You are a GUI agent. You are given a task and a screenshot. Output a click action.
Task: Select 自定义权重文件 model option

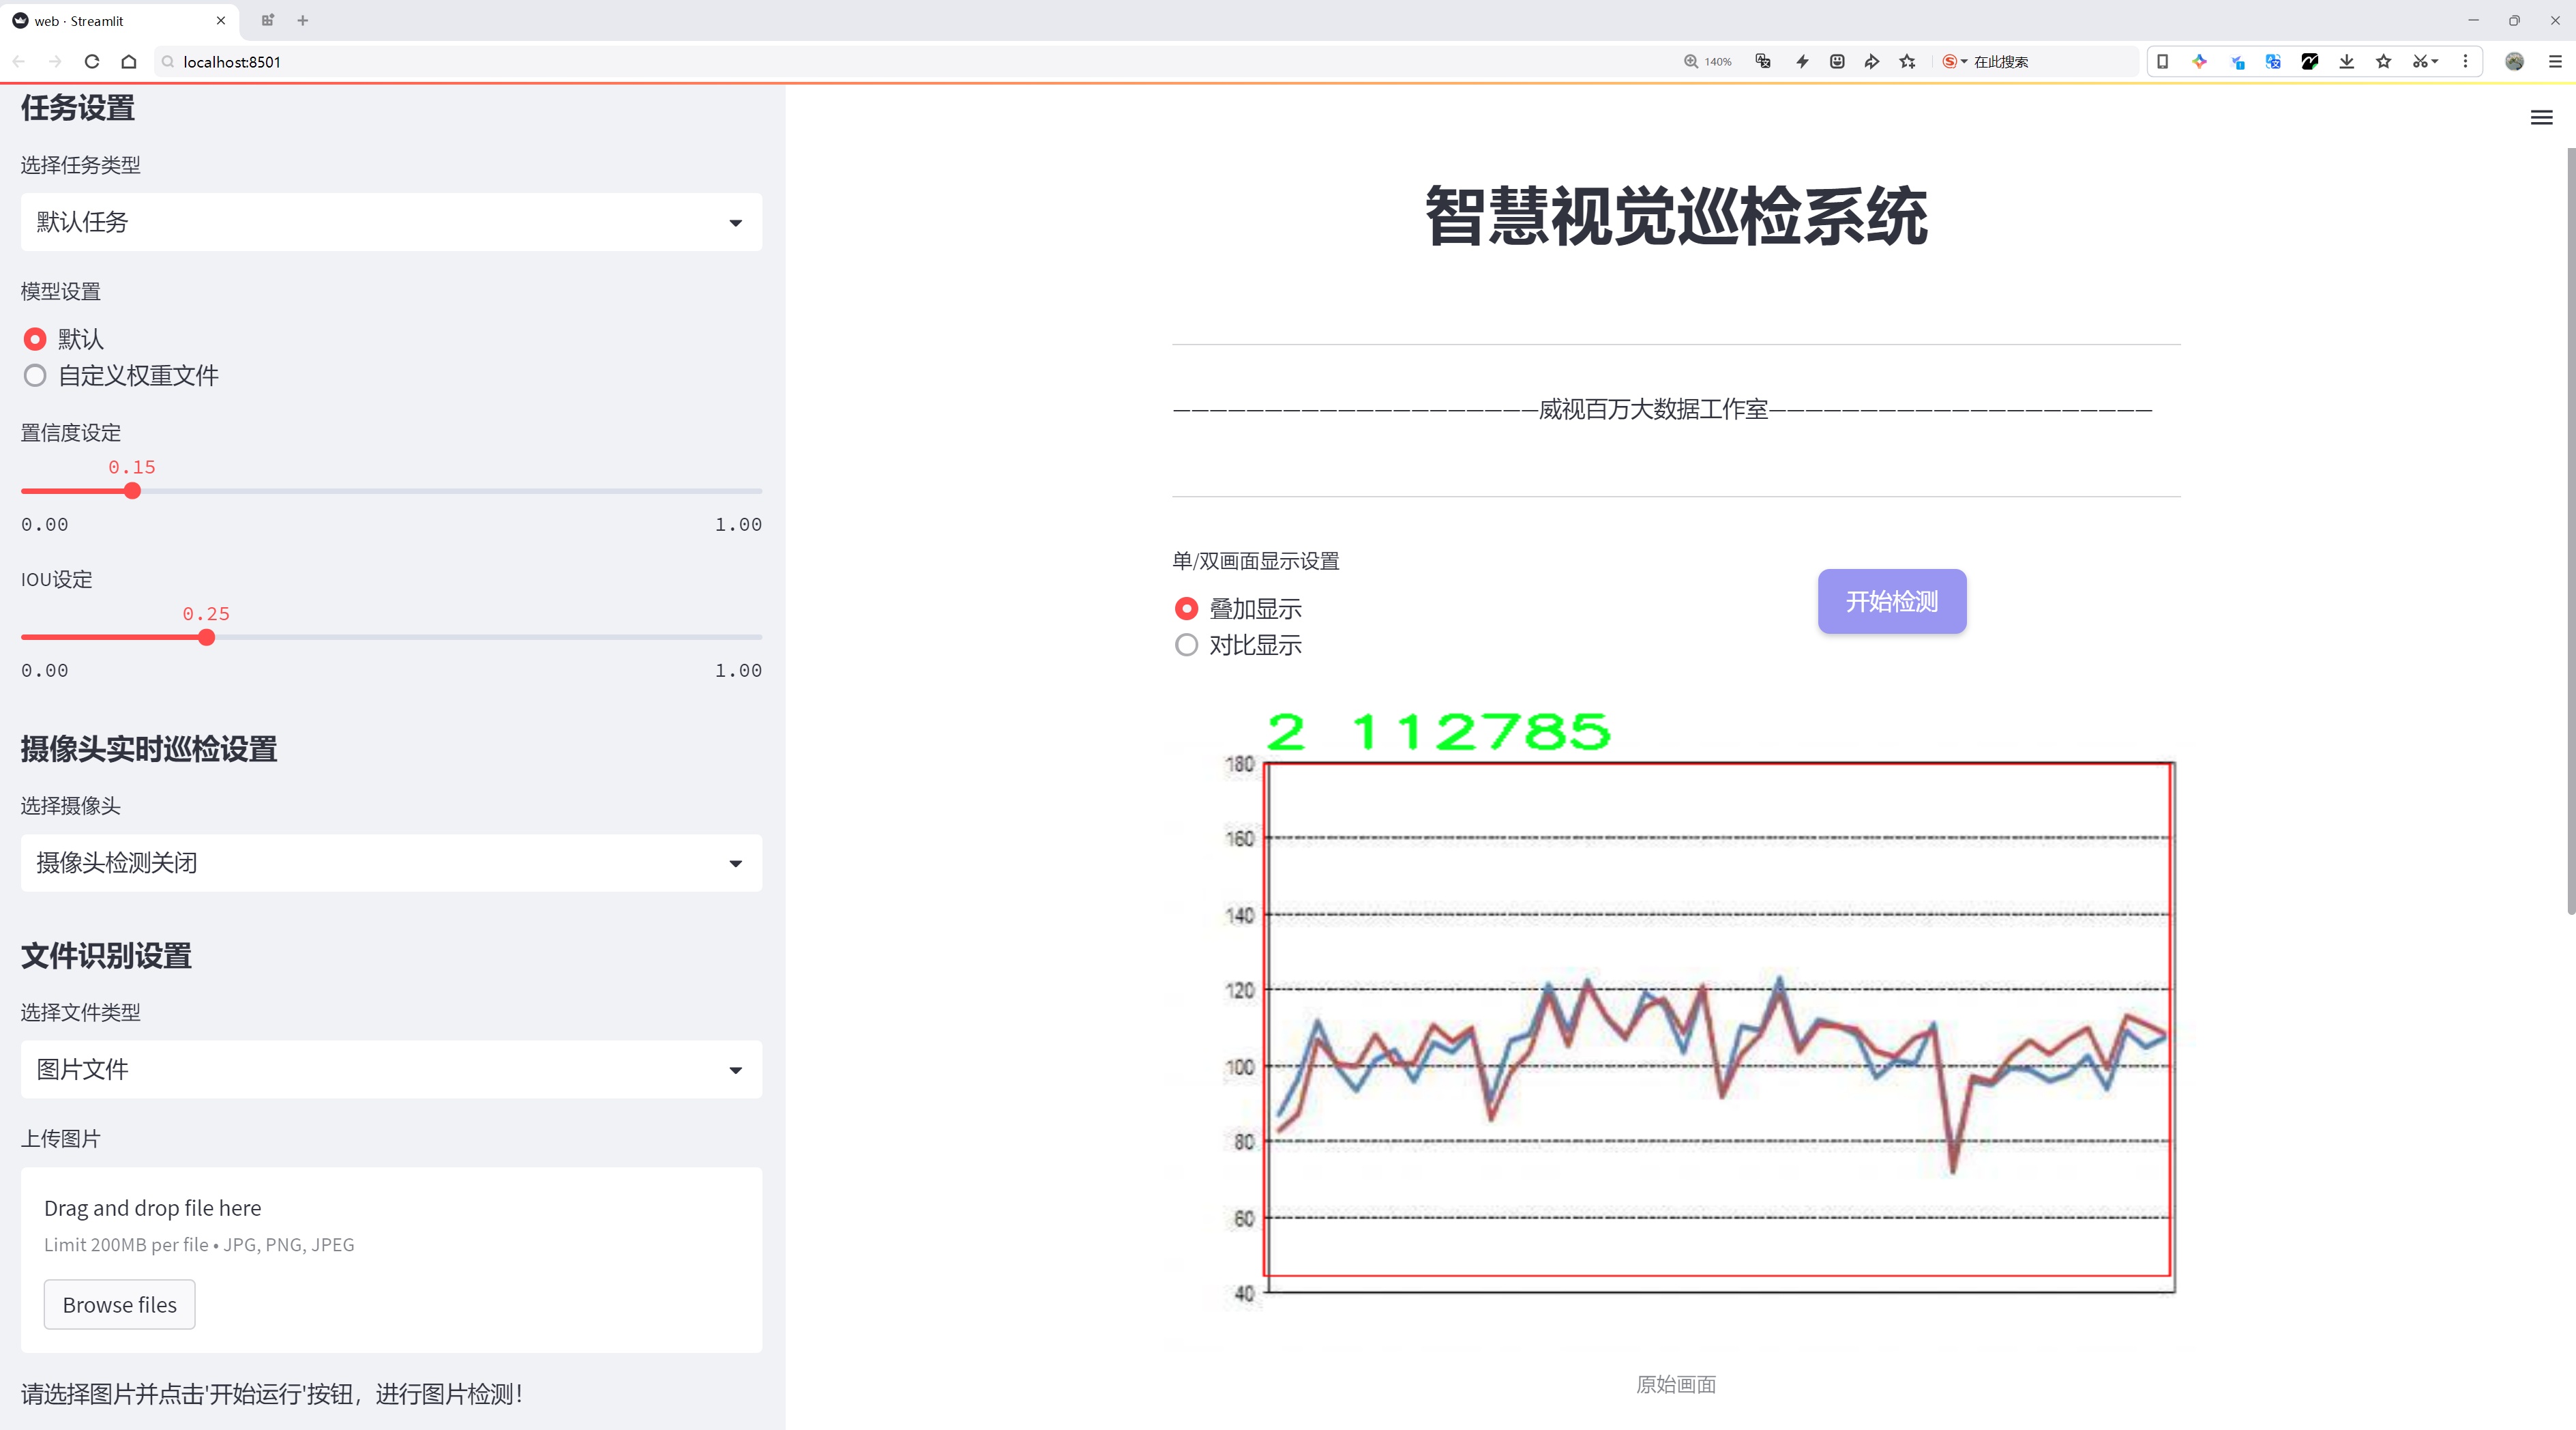pos(36,376)
